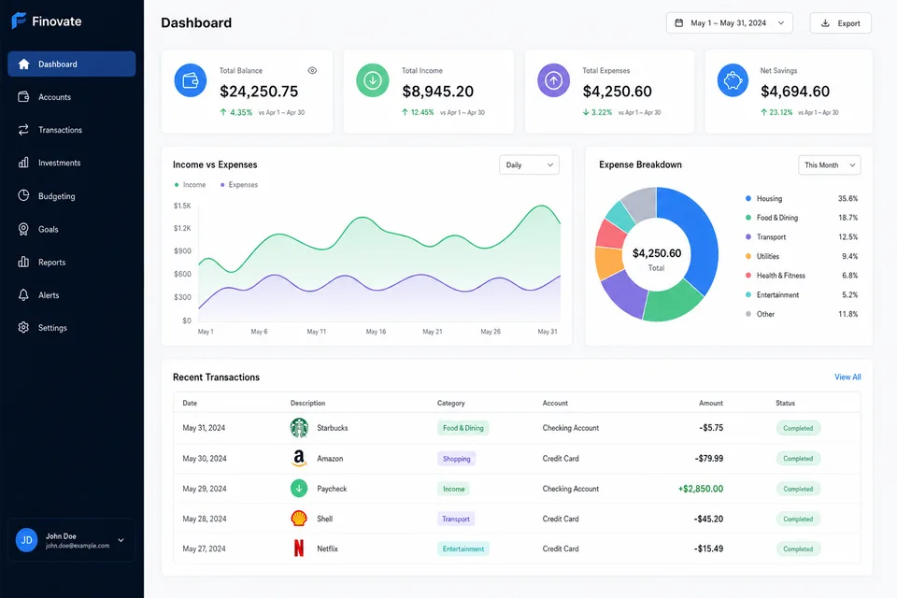Click the Amazon logo in transactions

point(299,459)
